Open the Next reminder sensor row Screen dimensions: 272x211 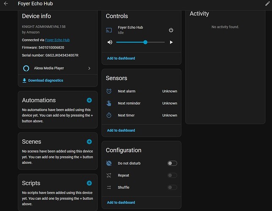pos(141,103)
